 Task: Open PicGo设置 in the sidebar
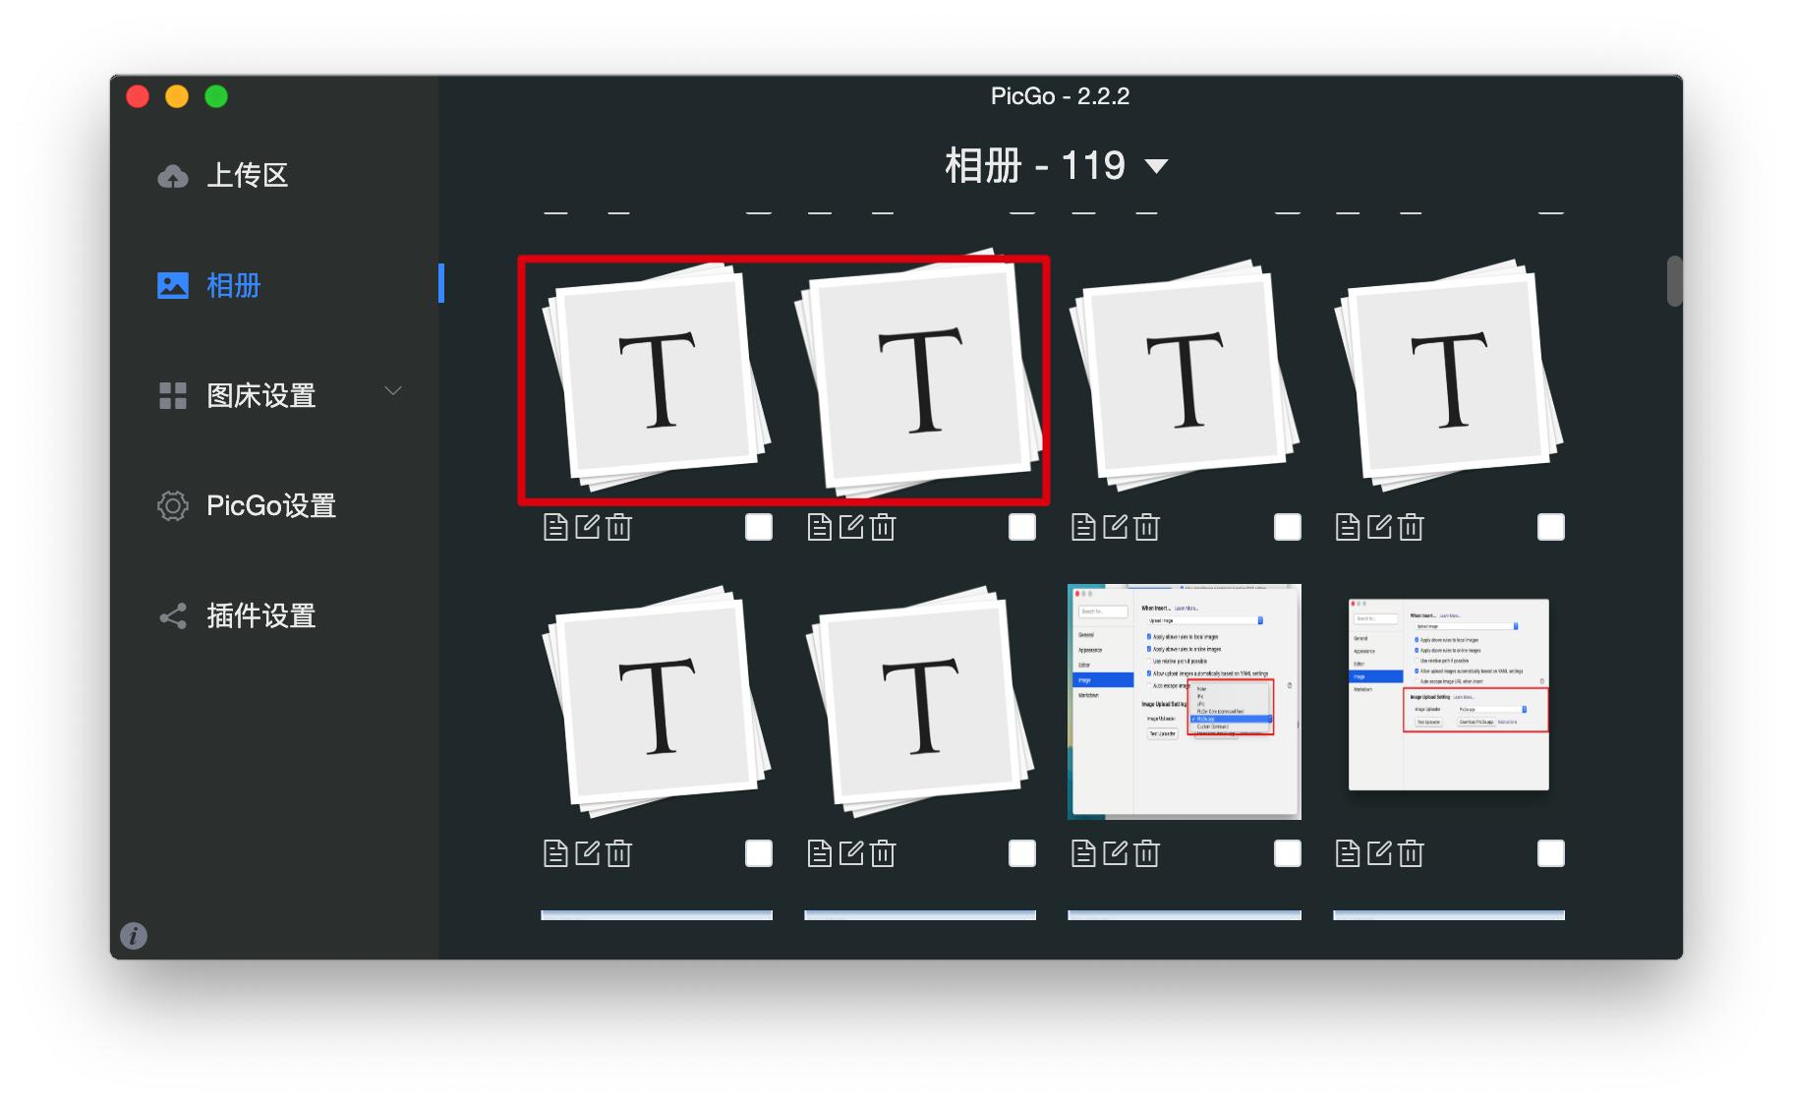pyautogui.click(x=270, y=506)
